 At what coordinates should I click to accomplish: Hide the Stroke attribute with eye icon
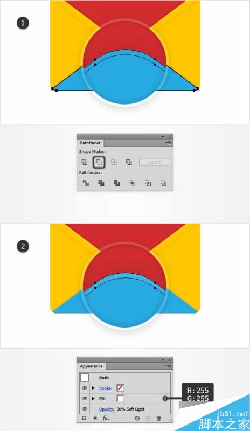[85, 388]
